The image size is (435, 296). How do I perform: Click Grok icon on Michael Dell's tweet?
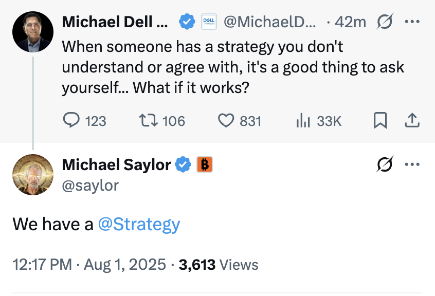pyautogui.click(x=385, y=22)
